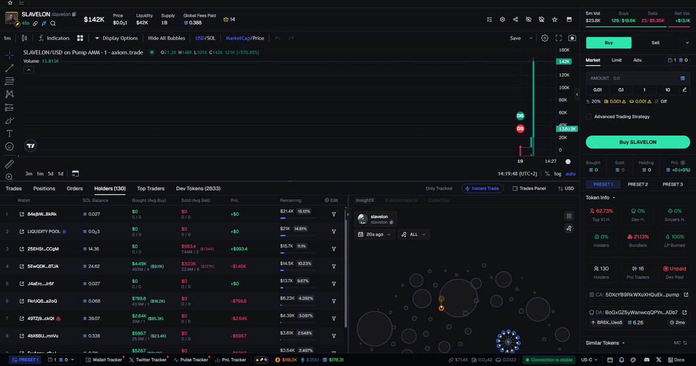Open the Top Traders tab
696x366 pixels.
[151, 189]
